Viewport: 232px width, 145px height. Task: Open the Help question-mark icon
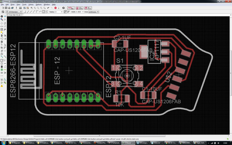tap(64, 8)
